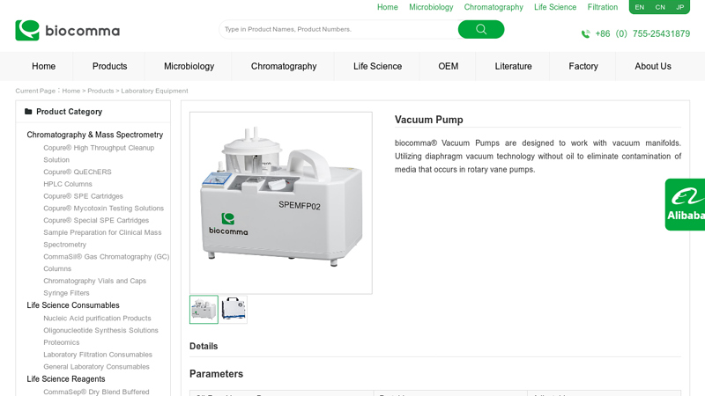Click the biocomma logo

[x=68, y=31]
